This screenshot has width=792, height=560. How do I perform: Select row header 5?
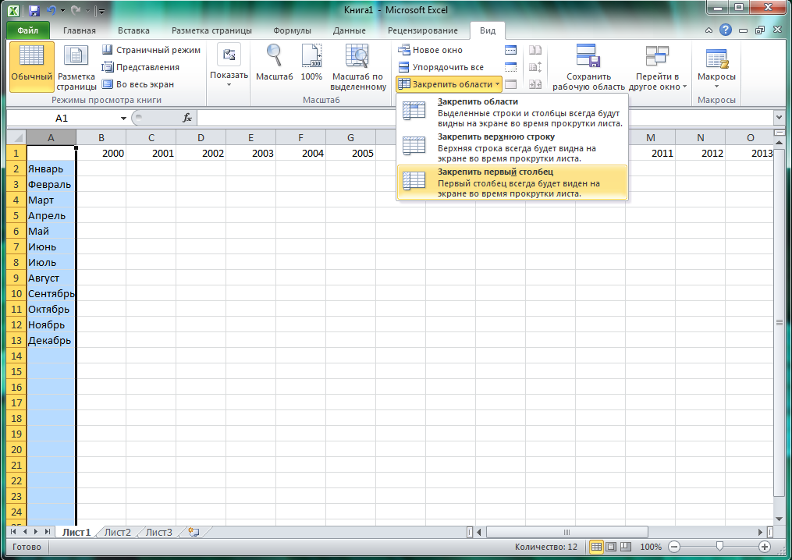[16, 215]
